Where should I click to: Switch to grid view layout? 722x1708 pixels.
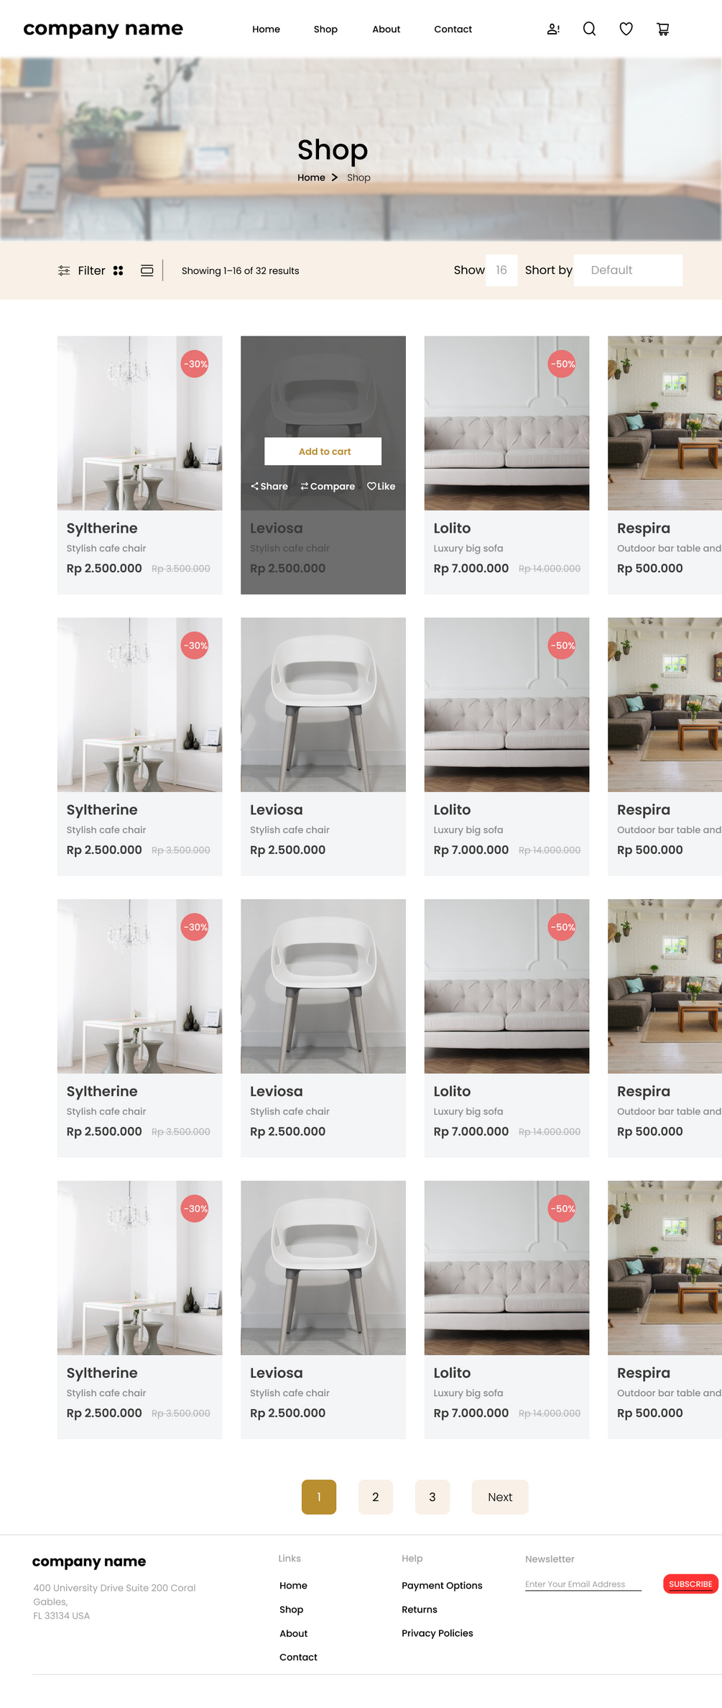click(119, 270)
